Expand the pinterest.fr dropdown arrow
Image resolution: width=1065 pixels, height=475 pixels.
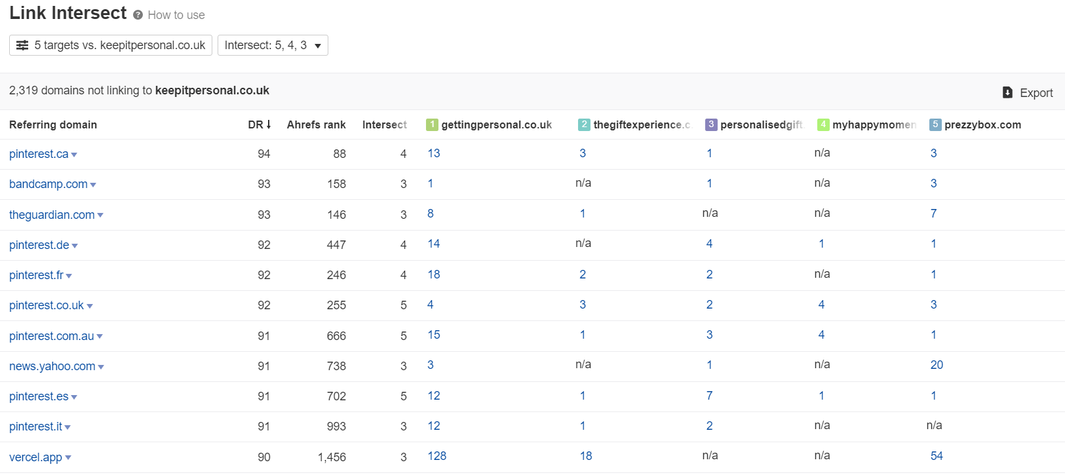tap(69, 276)
